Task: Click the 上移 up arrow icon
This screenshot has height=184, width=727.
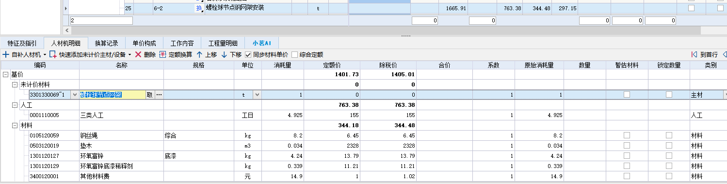Action: (x=199, y=55)
